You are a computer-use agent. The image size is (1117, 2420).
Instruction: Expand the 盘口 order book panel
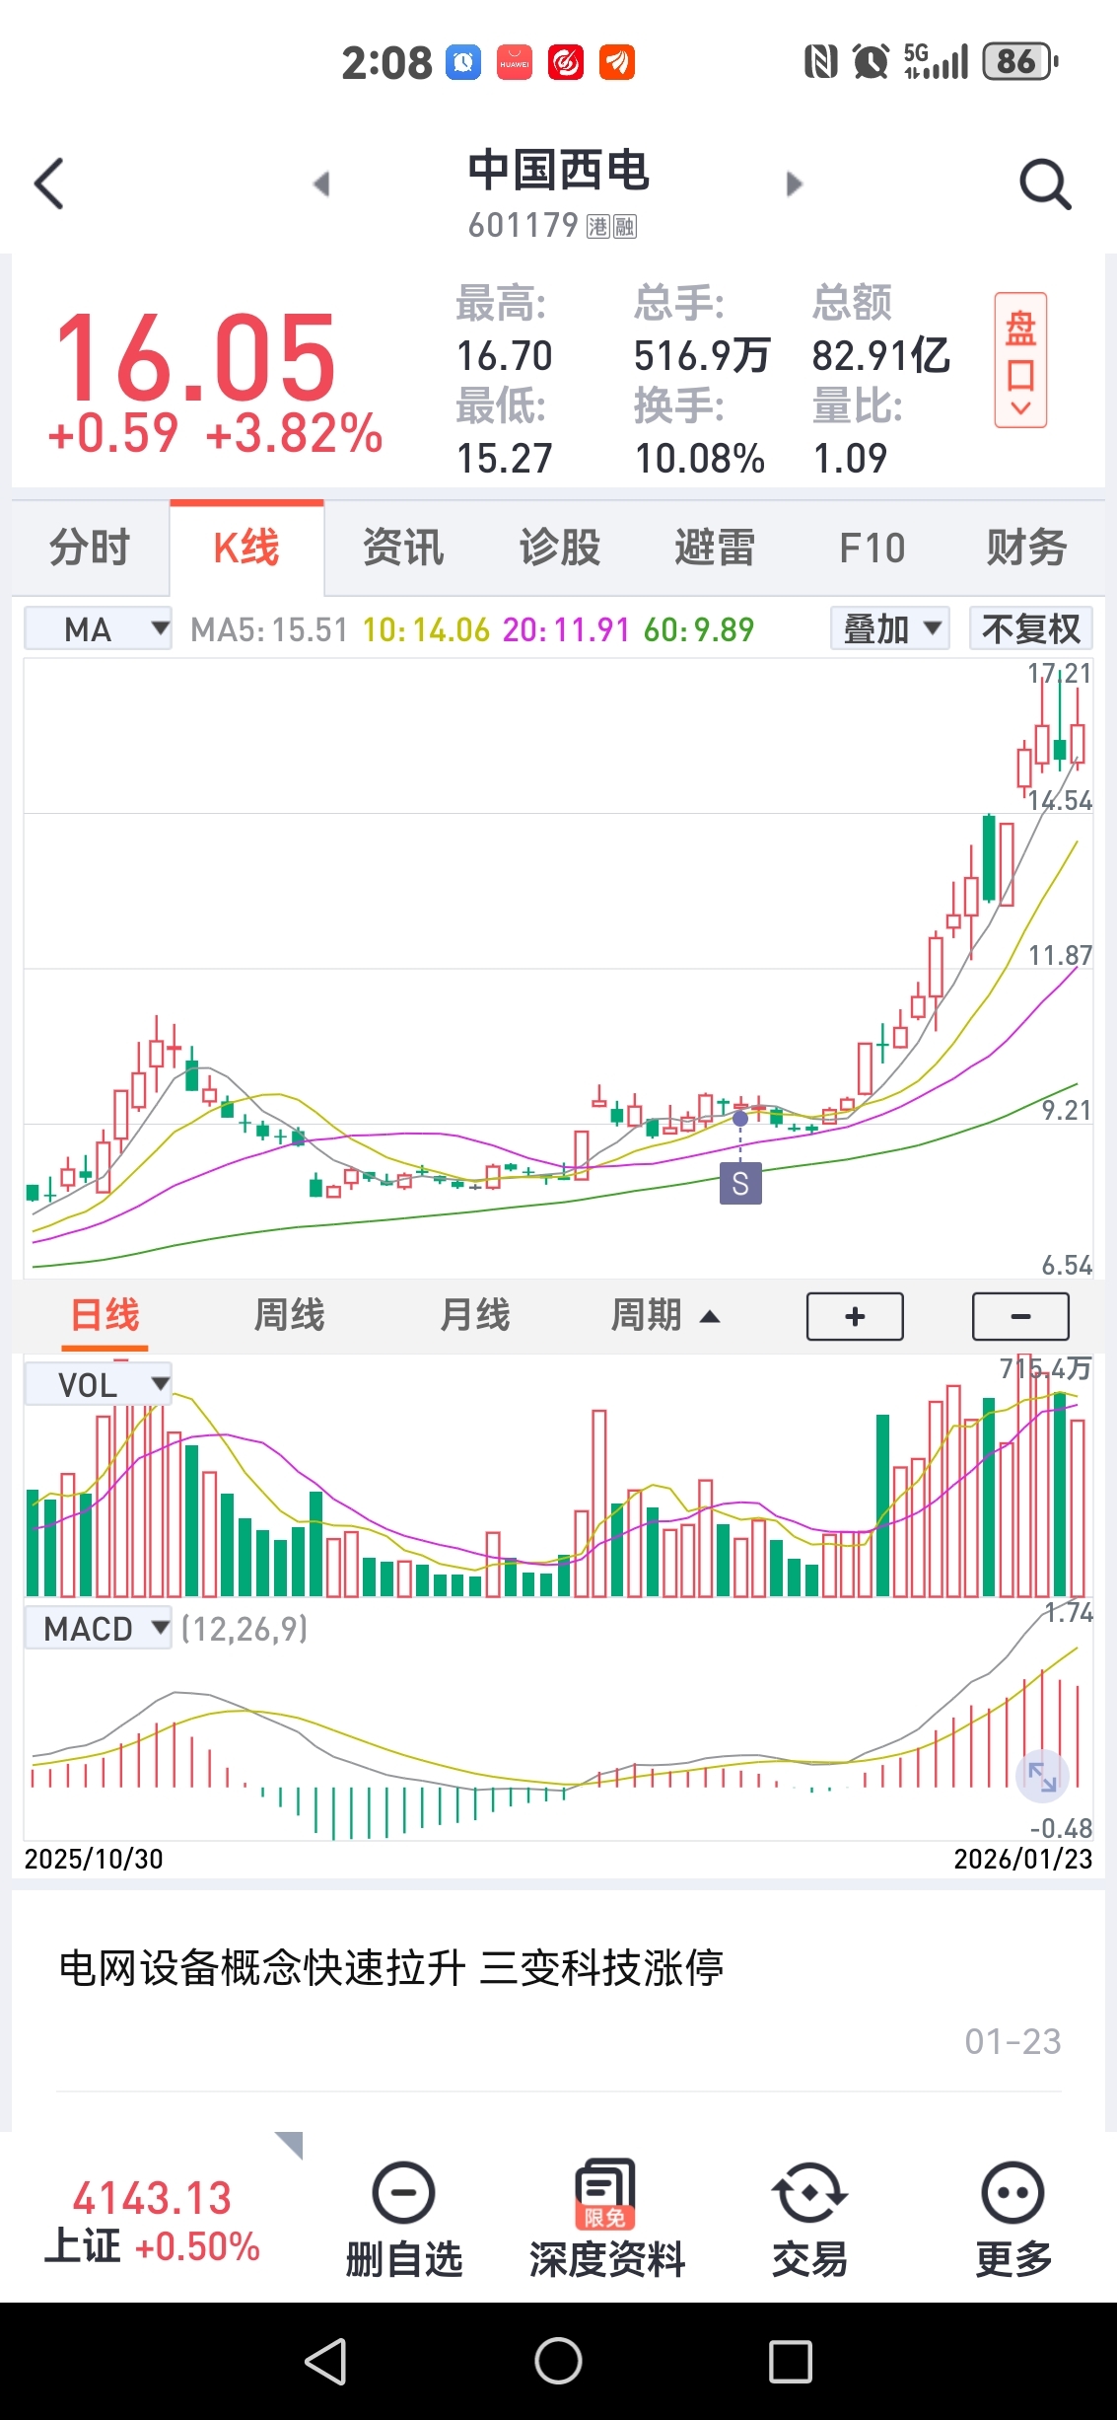(x=1020, y=360)
